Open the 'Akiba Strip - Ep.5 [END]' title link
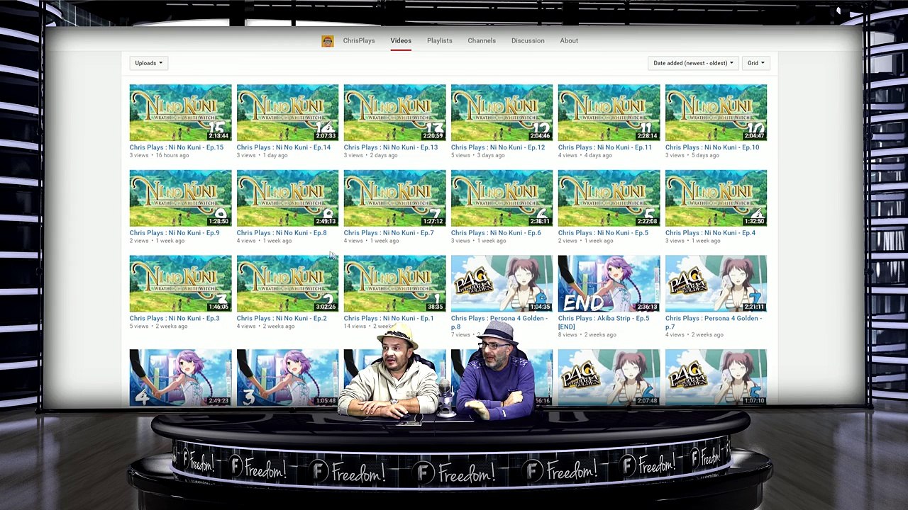 (603, 322)
